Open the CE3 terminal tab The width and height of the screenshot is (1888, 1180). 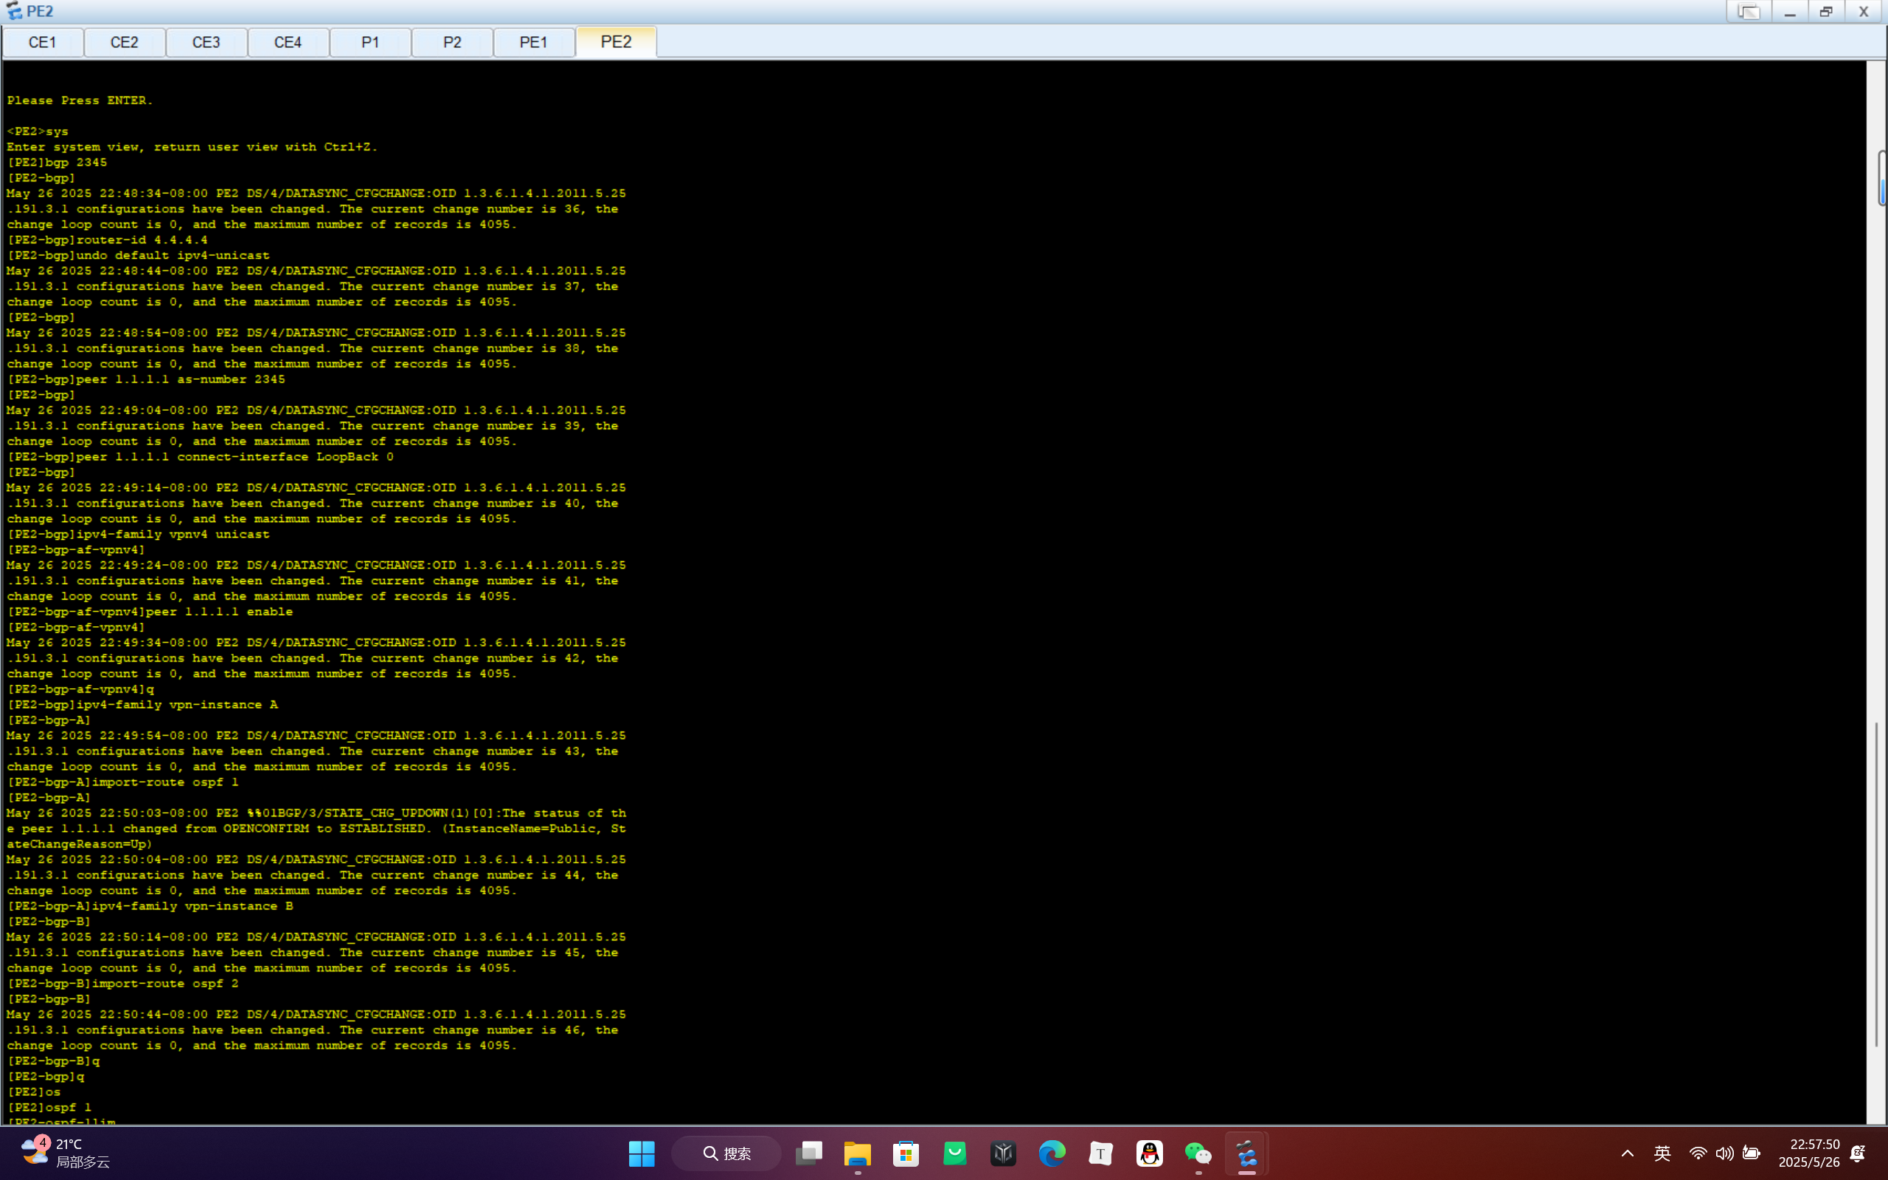(x=206, y=42)
